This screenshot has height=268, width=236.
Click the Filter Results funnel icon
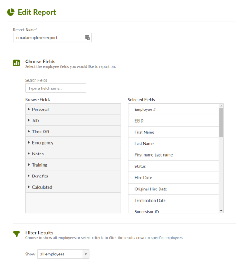pyautogui.click(x=17, y=234)
